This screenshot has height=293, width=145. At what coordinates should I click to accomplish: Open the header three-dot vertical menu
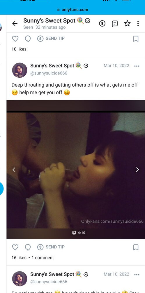pos(138,23)
